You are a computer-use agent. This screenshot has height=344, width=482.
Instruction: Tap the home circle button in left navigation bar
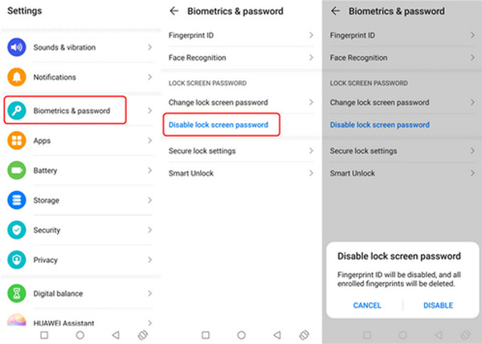[80, 335]
